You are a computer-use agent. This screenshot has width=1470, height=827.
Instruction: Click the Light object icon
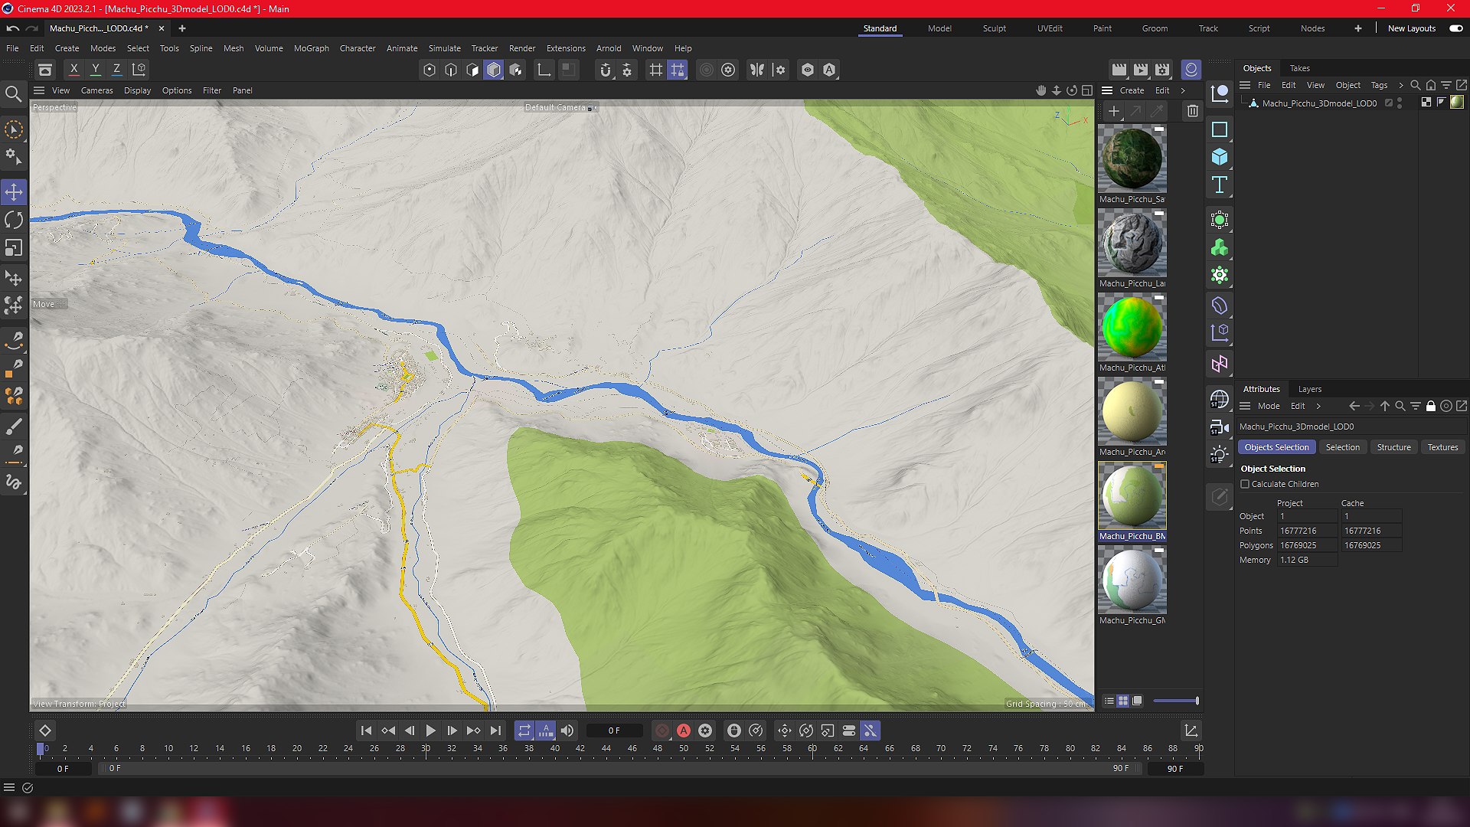pyautogui.click(x=1220, y=454)
